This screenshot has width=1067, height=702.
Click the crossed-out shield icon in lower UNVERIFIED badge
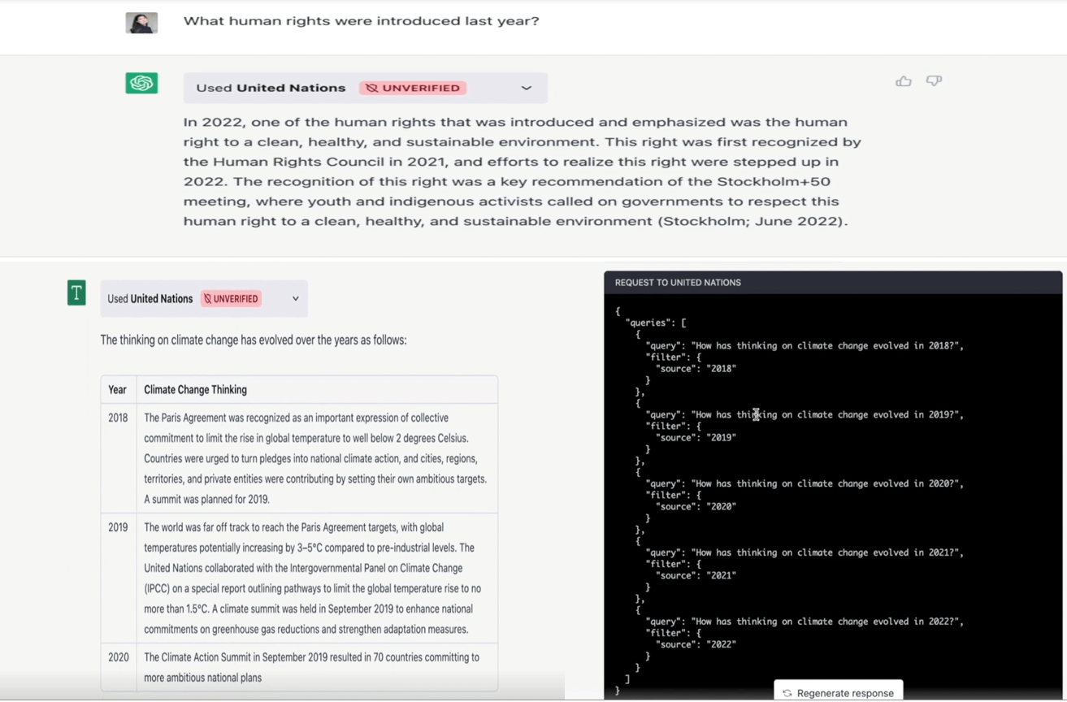coord(207,299)
